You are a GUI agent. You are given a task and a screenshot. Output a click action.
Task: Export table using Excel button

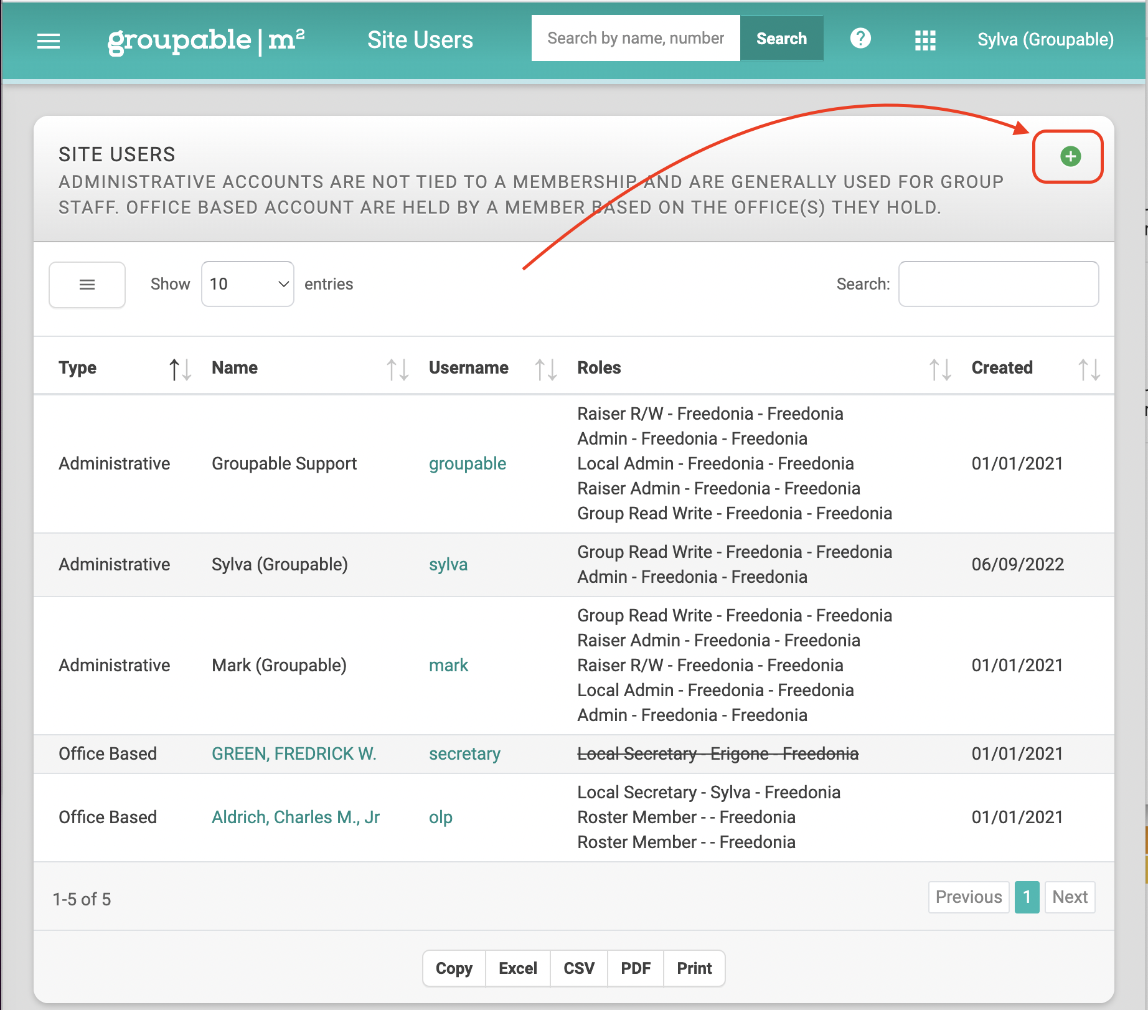click(x=517, y=968)
